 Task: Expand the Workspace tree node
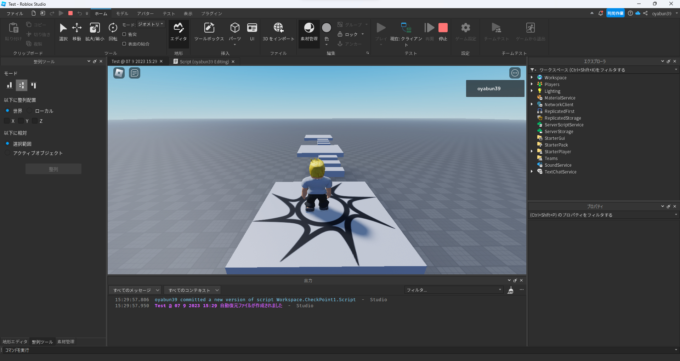(532, 78)
